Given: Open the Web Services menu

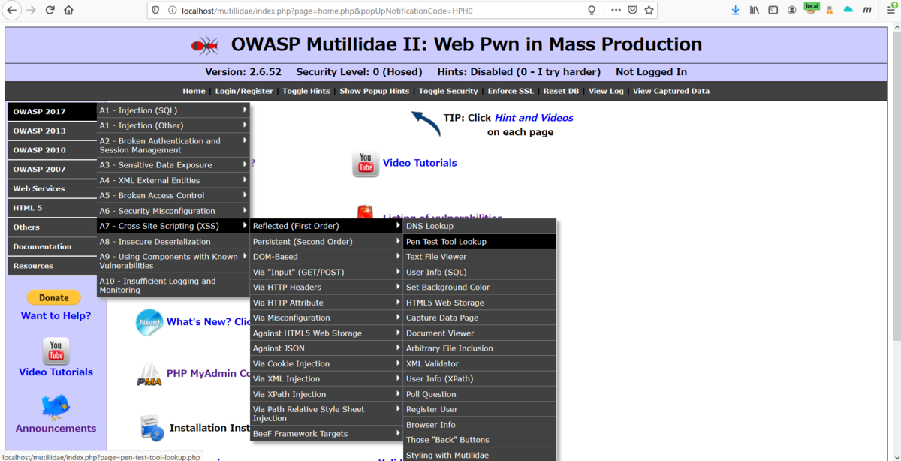Looking at the screenshot, I should [52, 188].
